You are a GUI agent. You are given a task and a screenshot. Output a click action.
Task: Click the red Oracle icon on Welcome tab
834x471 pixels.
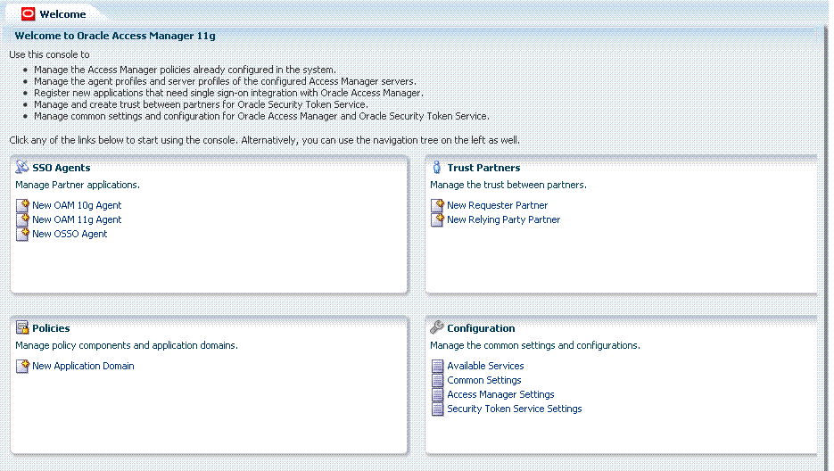29,14
